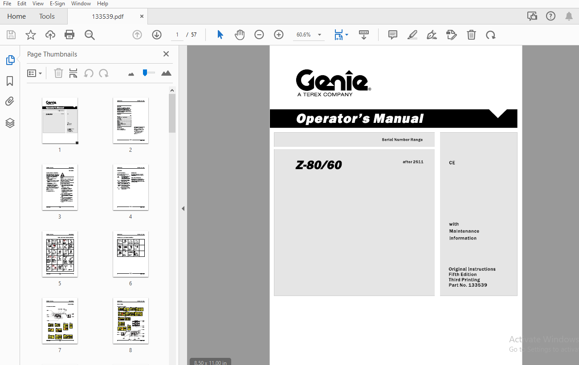Add a comment with the speech bubble
The image size is (579, 365).
tap(393, 35)
